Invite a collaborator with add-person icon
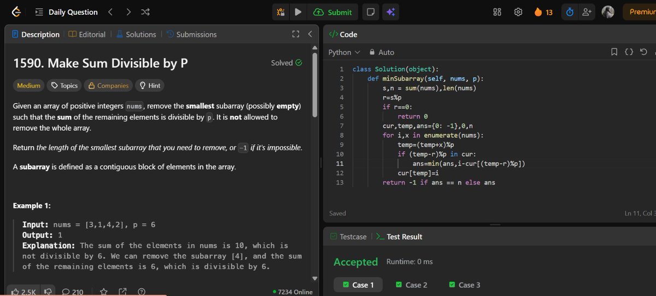 coord(587,12)
